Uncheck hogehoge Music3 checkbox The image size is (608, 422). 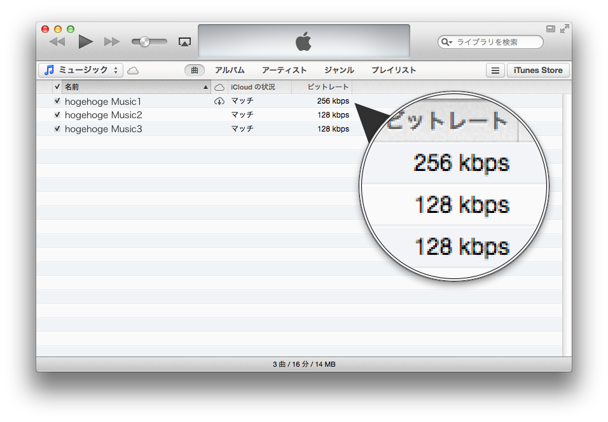coord(57,128)
